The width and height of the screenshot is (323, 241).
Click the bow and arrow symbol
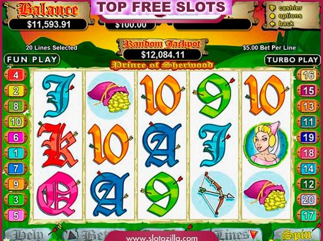[x=214, y=194]
